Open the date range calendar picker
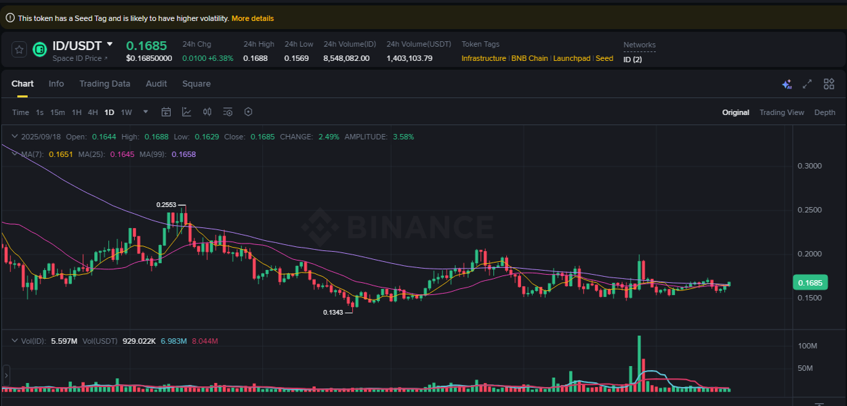Viewport: 847px width, 406px height. click(x=166, y=112)
